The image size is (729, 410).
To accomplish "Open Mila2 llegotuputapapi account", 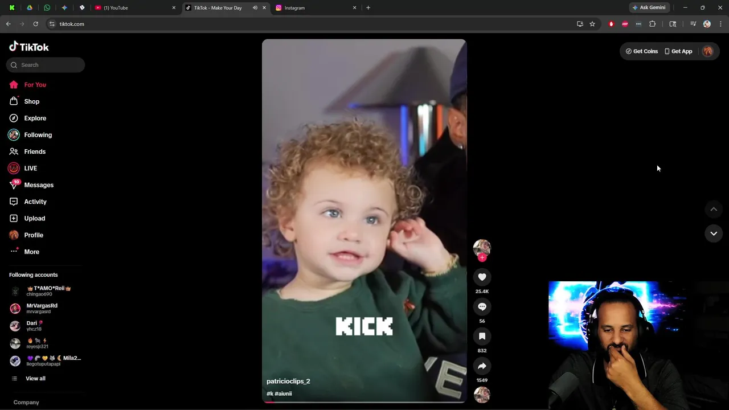I will (x=46, y=360).
